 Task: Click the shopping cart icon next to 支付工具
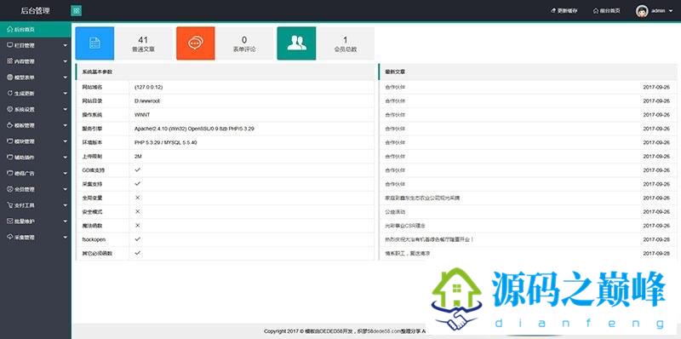click(x=10, y=205)
